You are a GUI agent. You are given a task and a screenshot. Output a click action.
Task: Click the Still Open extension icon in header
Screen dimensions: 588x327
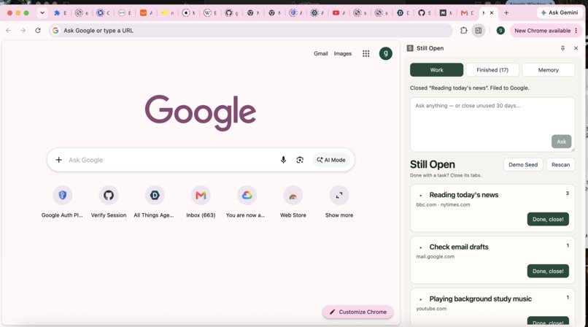(410, 48)
